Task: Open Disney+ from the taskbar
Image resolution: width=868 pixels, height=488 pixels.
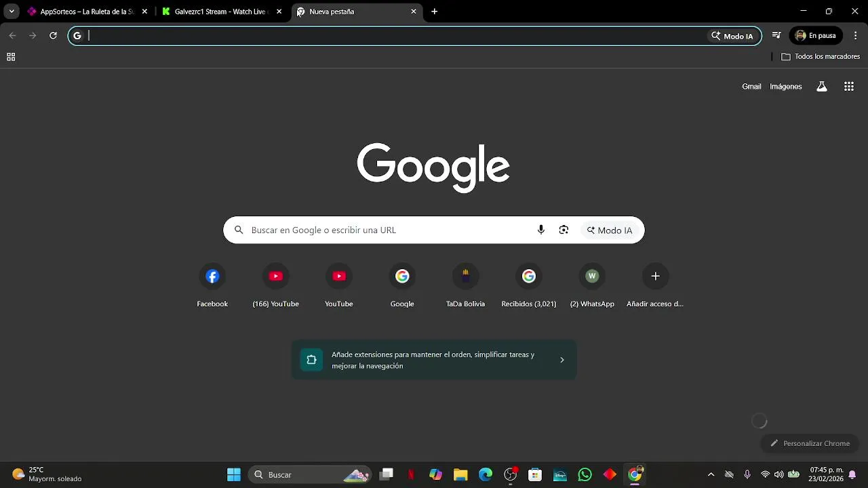Action: (x=560, y=475)
